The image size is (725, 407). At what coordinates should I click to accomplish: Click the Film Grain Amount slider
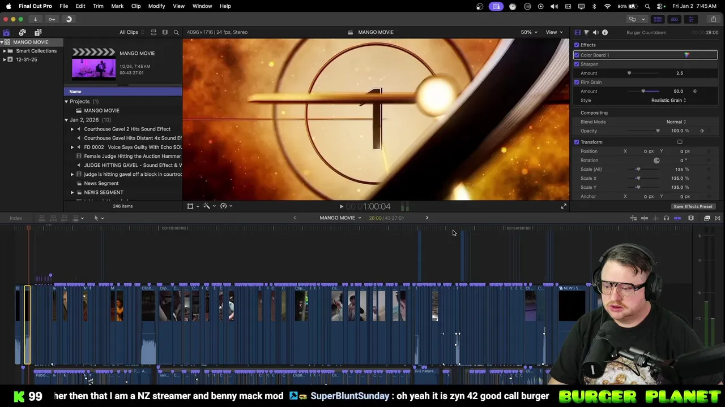(x=645, y=91)
